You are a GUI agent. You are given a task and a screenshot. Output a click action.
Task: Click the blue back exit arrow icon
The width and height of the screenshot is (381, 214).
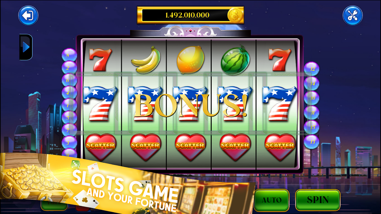tap(28, 16)
